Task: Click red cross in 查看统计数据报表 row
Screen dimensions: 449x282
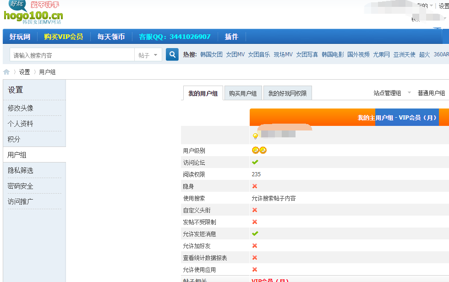Action: [255, 258]
